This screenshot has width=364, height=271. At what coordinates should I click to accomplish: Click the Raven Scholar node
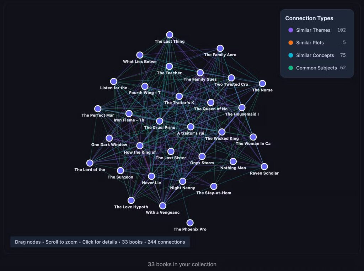[x=264, y=166]
